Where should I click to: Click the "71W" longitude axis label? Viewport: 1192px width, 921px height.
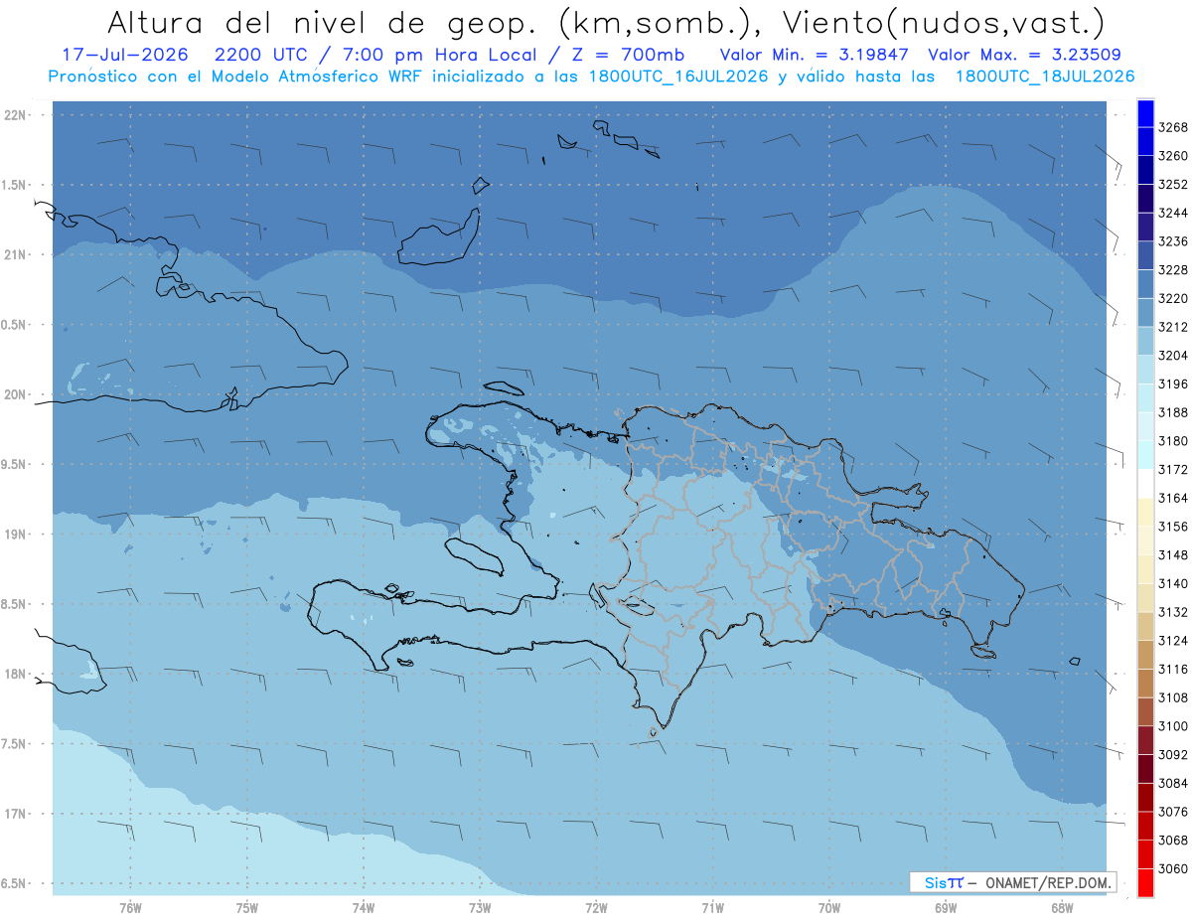click(712, 907)
